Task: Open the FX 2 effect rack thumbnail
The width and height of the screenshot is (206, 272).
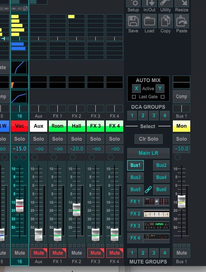Action: click(157, 214)
